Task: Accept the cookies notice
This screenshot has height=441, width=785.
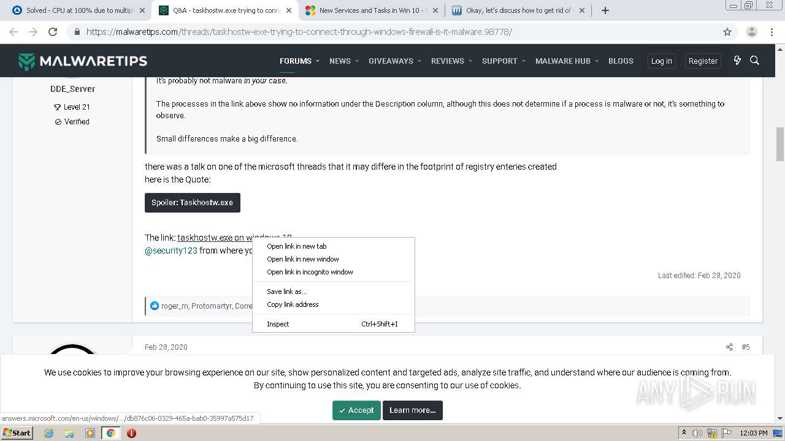Action: click(x=356, y=410)
